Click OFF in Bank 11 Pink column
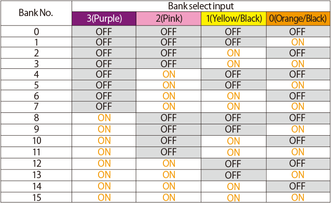Image resolution: width=332 pixels, height=203 pixels. click(x=169, y=152)
